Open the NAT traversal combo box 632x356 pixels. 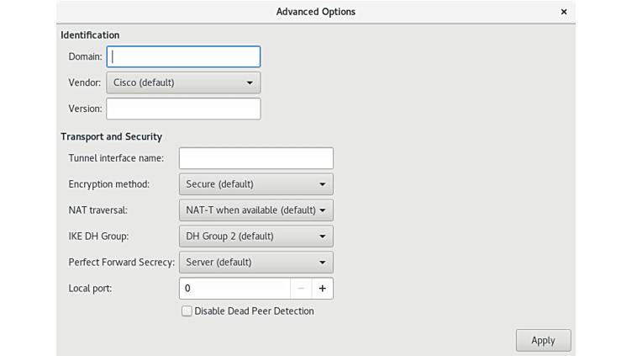(255, 210)
